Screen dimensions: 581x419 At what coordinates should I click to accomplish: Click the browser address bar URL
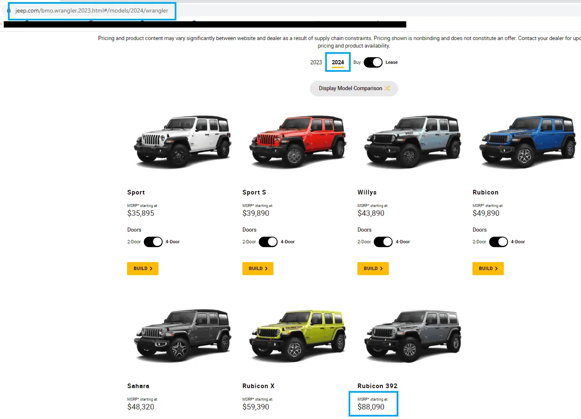pos(92,10)
